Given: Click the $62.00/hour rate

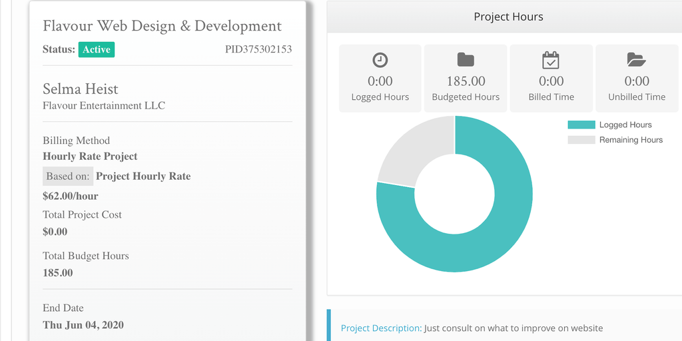Looking at the screenshot, I should click(x=71, y=196).
